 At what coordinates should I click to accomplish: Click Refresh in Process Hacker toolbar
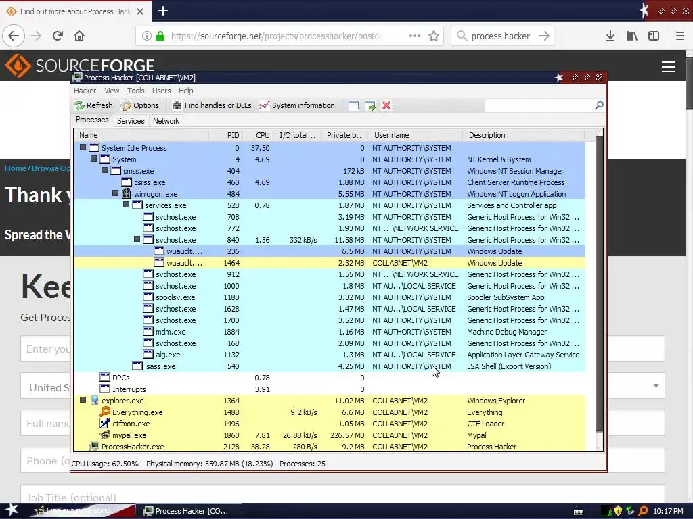(x=93, y=105)
